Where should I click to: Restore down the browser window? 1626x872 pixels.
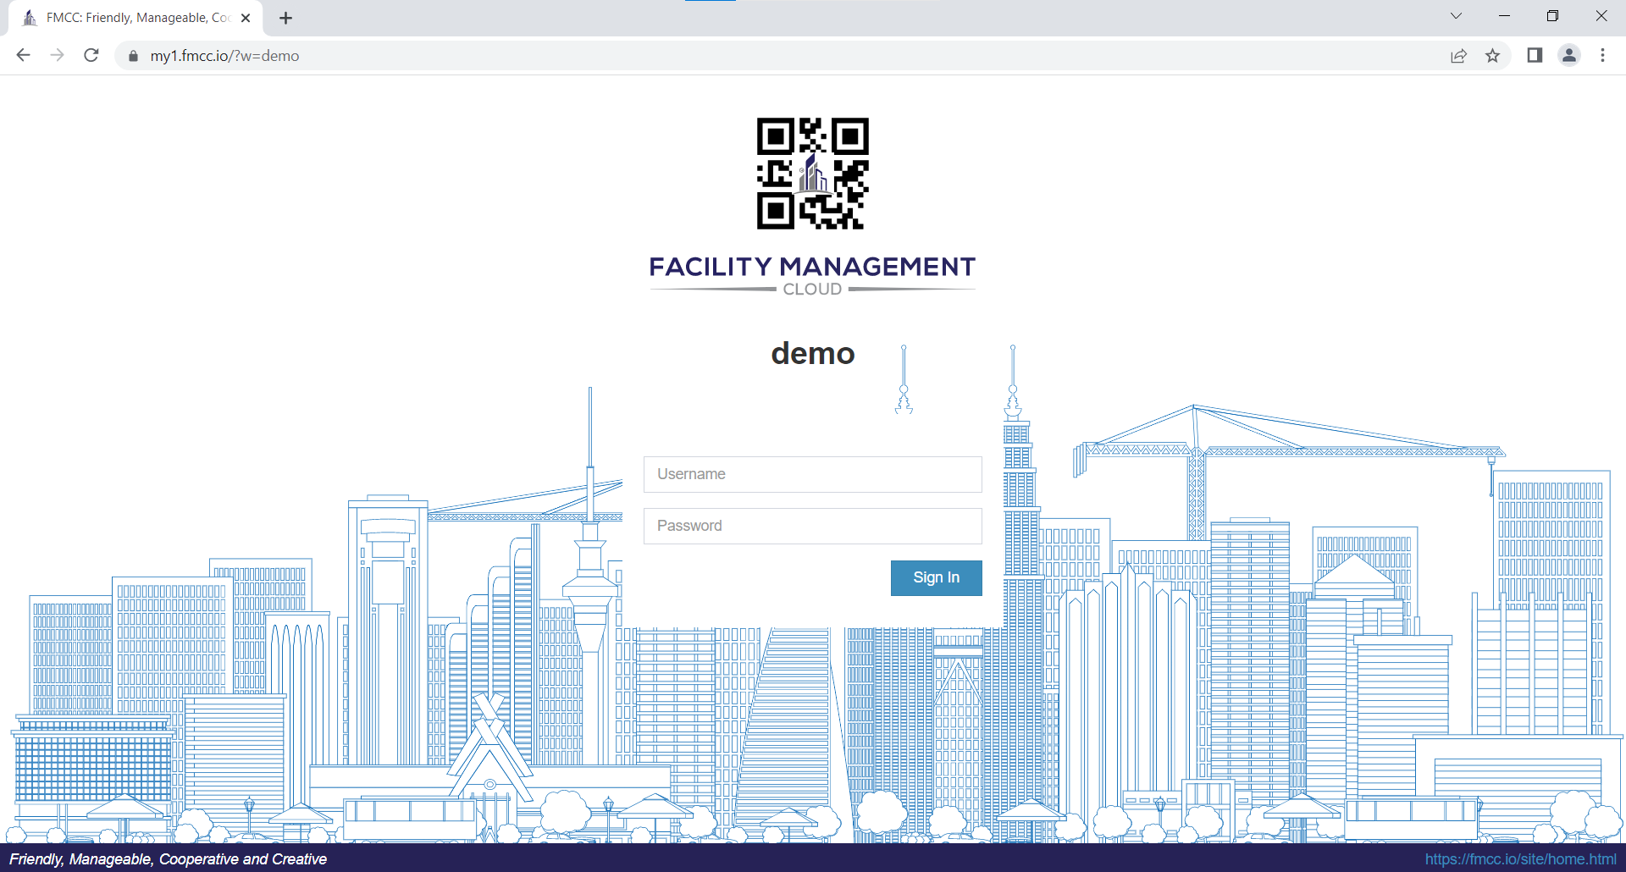click(x=1553, y=16)
